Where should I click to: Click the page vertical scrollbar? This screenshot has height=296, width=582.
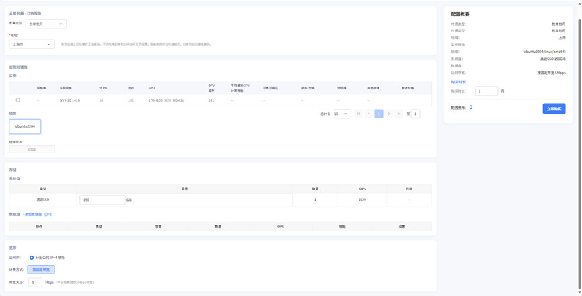coord(579,135)
